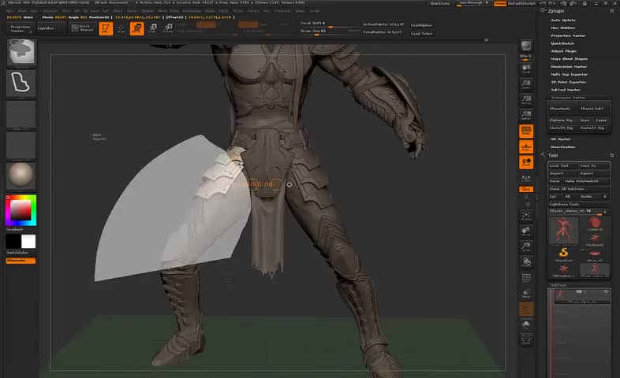620x378 pixels.
Task: Click the Actual size icon
Action: (526, 100)
